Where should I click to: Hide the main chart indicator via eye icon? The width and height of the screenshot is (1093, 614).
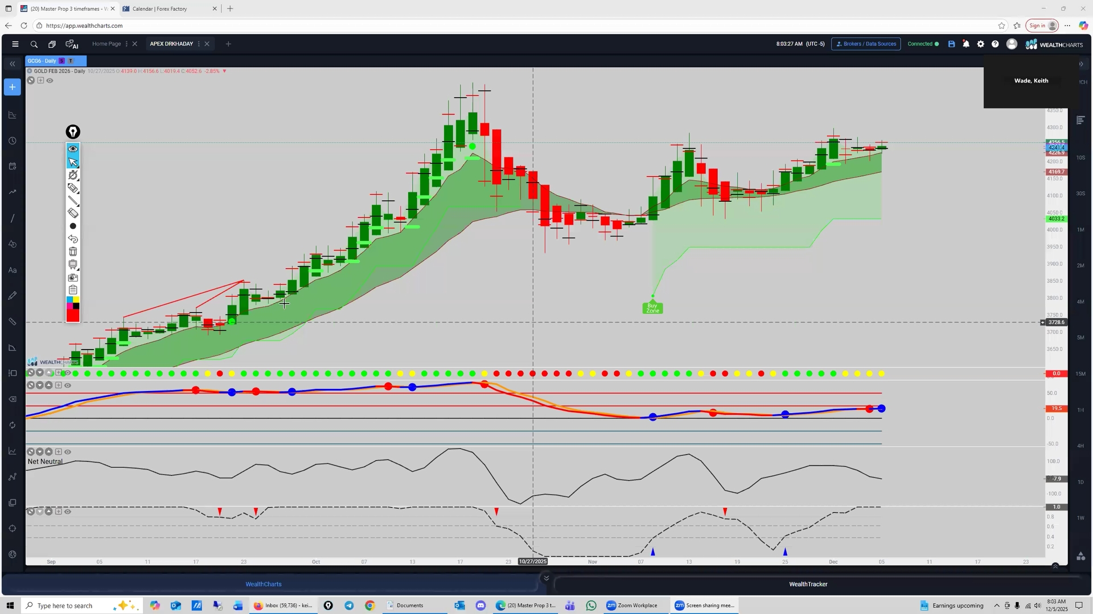(50, 81)
